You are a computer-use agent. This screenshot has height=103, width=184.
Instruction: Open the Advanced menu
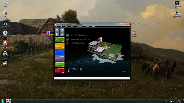pyautogui.click(x=79, y=27)
